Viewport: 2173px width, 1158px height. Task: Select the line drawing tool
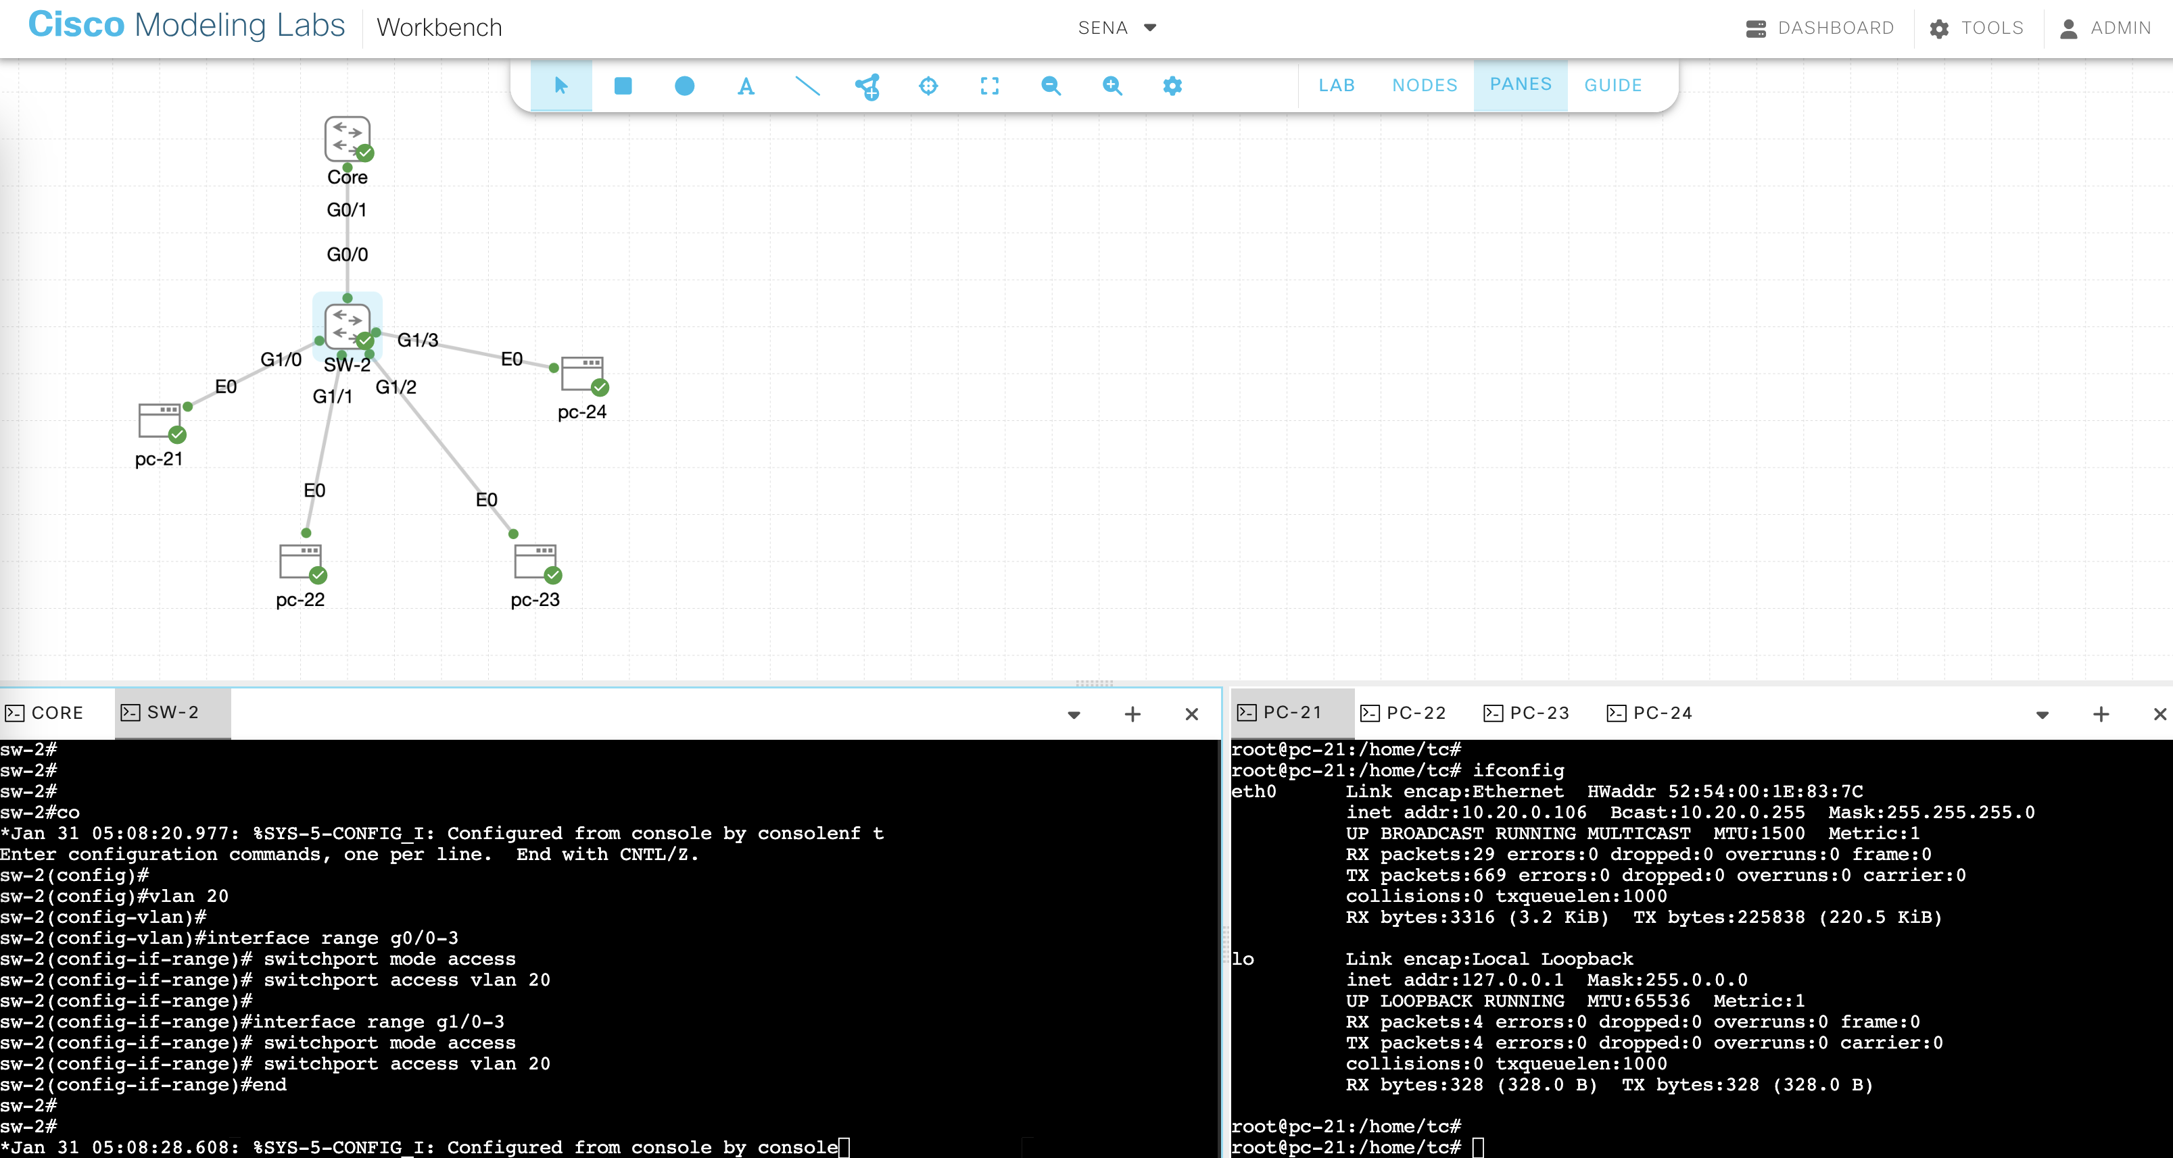point(807,85)
